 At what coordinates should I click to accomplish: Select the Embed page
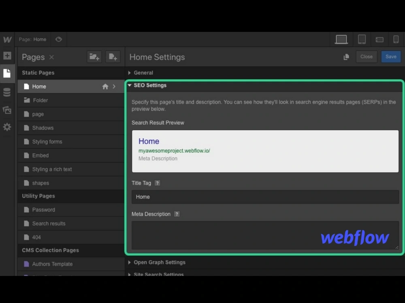click(x=71, y=156)
